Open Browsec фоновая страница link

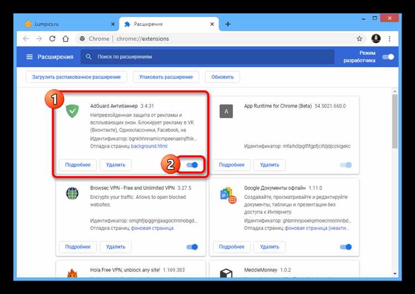152,228
